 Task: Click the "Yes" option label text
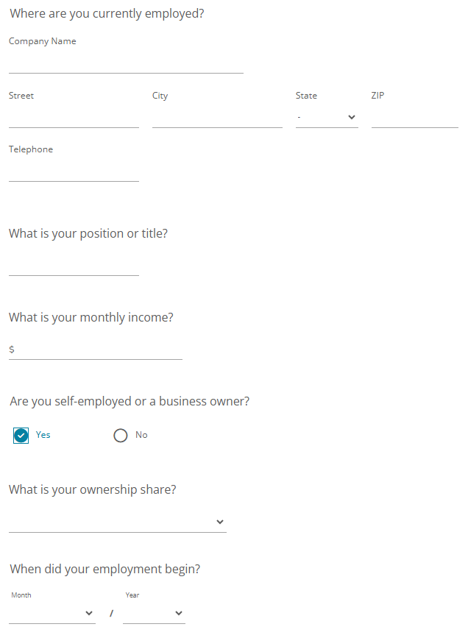click(x=43, y=435)
